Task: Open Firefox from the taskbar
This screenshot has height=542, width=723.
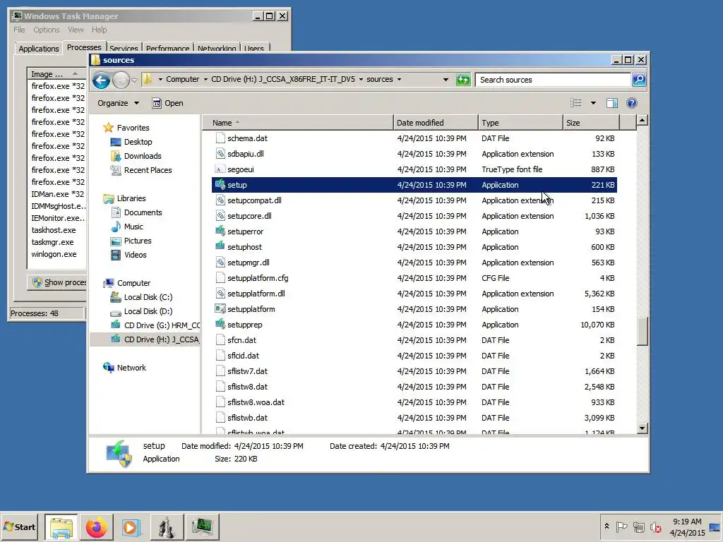Action: click(x=96, y=526)
